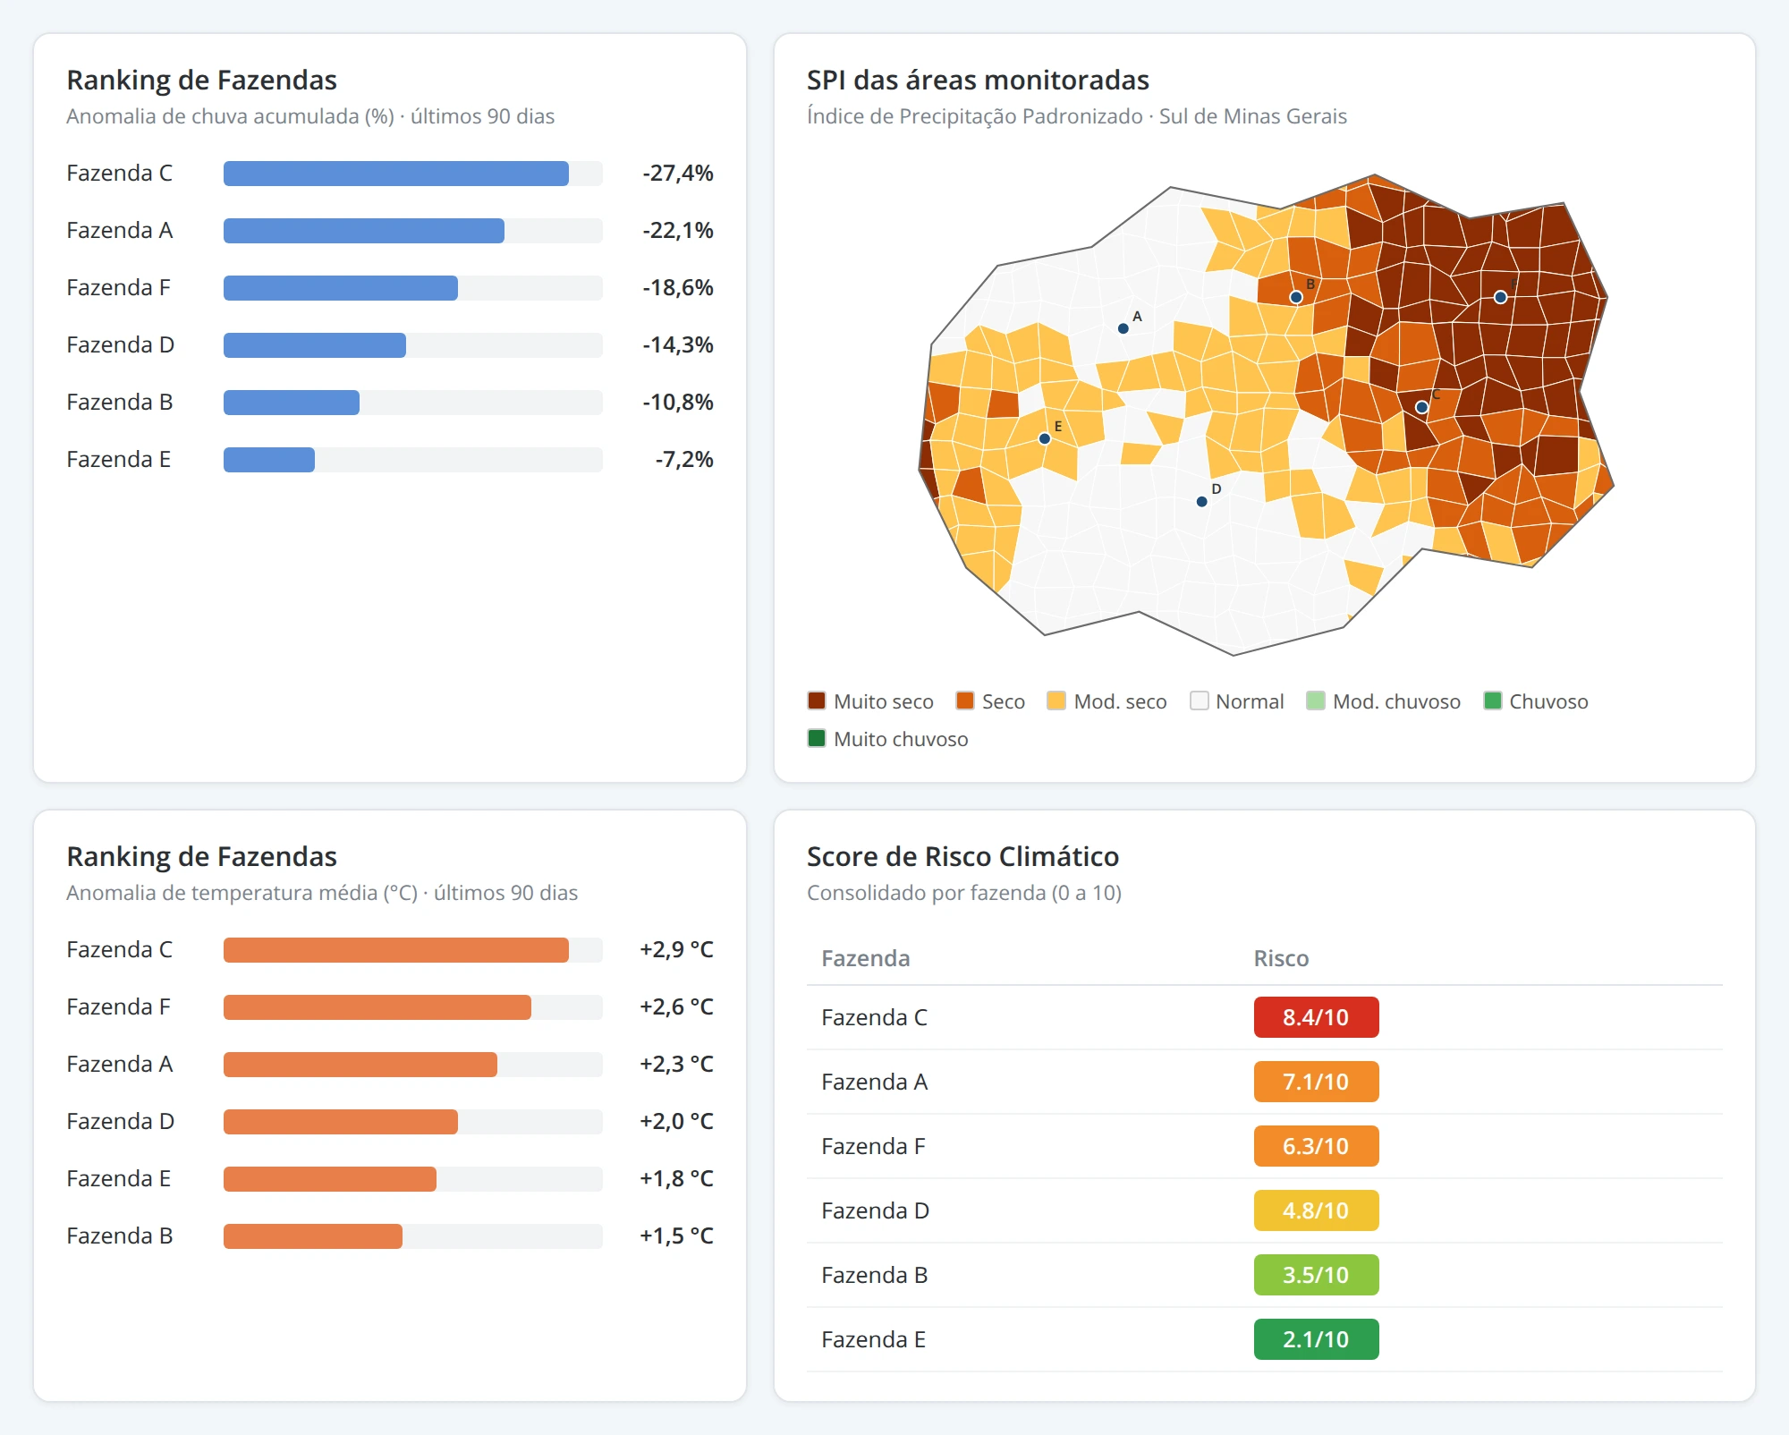
Task: Click the Seco legend color swatch
Action: pos(964,701)
